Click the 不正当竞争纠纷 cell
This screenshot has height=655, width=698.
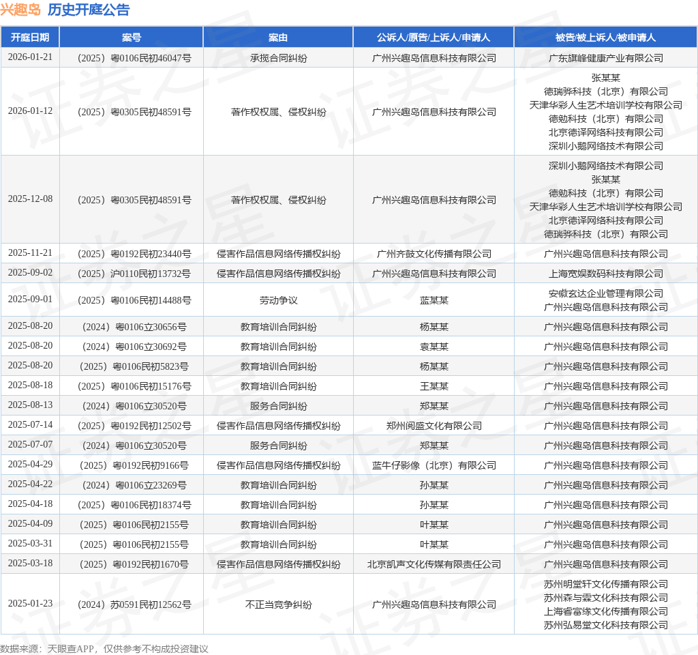pyautogui.click(x=278, y=605)
